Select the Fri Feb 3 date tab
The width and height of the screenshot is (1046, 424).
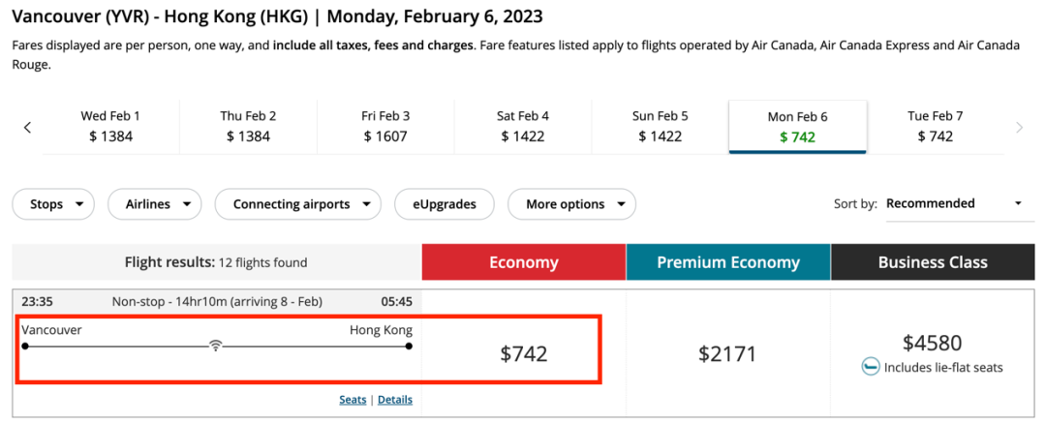[385, 127]
